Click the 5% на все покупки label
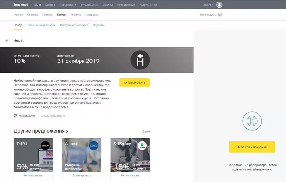The height and width of the screenshot is (182, 286). point(29,167)
